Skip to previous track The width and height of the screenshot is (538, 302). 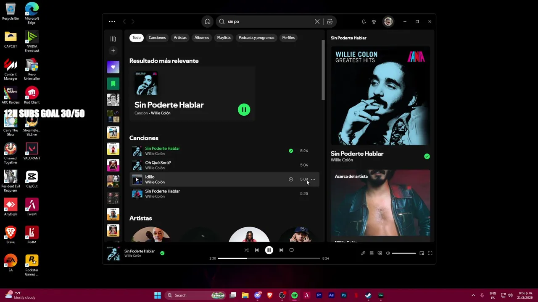point(257,250)
